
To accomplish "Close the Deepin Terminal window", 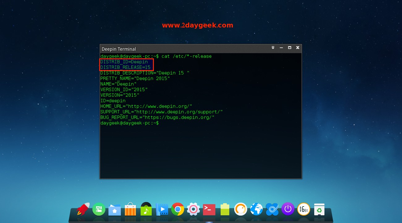I will 298,48.
